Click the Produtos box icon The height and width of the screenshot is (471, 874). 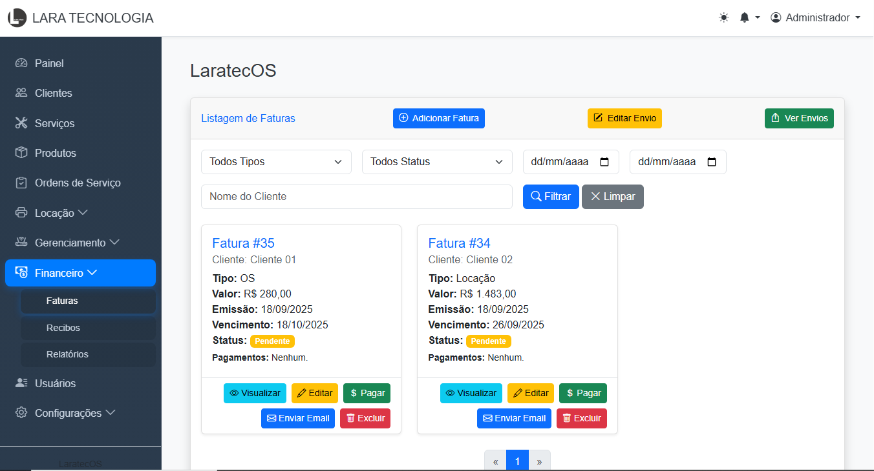click(21, 153)
